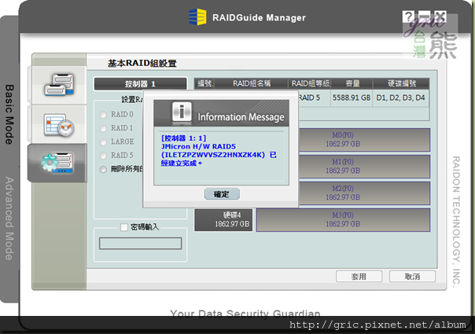Image resolution: width=475 pixels, height=334 pixels.
Task: Click the information icon in message dialog
Action: click(182, 112)
